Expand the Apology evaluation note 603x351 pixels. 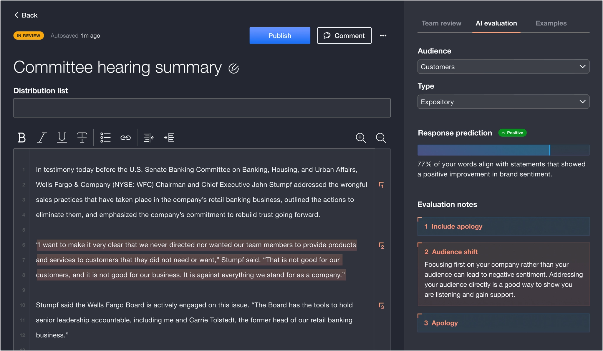tap(503, 323)
